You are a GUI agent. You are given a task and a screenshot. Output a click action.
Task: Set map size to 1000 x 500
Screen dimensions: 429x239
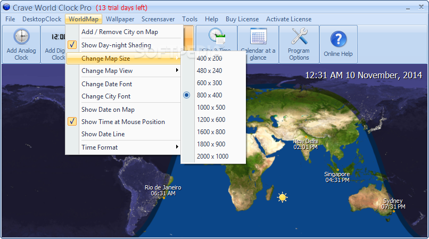coord(211,108)
